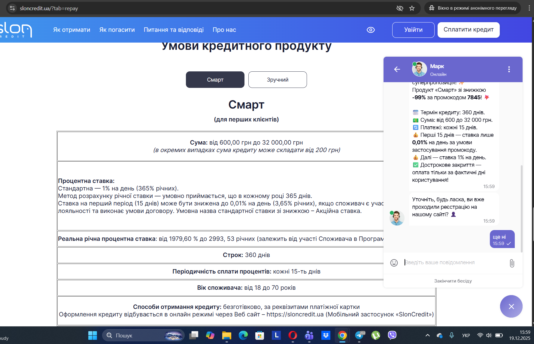The height and width of the screenshot is (344, 534).
Task: Open Microsoft Edge from the taskbar
Action: [x=243, y=335]
